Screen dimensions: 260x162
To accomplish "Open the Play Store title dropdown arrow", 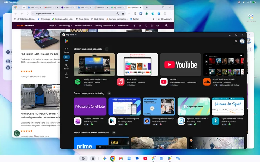I will (x=76, y=34).
